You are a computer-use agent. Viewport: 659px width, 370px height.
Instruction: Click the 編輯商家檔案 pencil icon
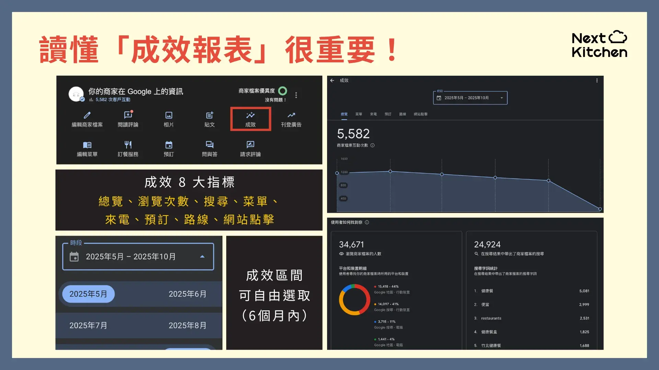pos(87,115)
